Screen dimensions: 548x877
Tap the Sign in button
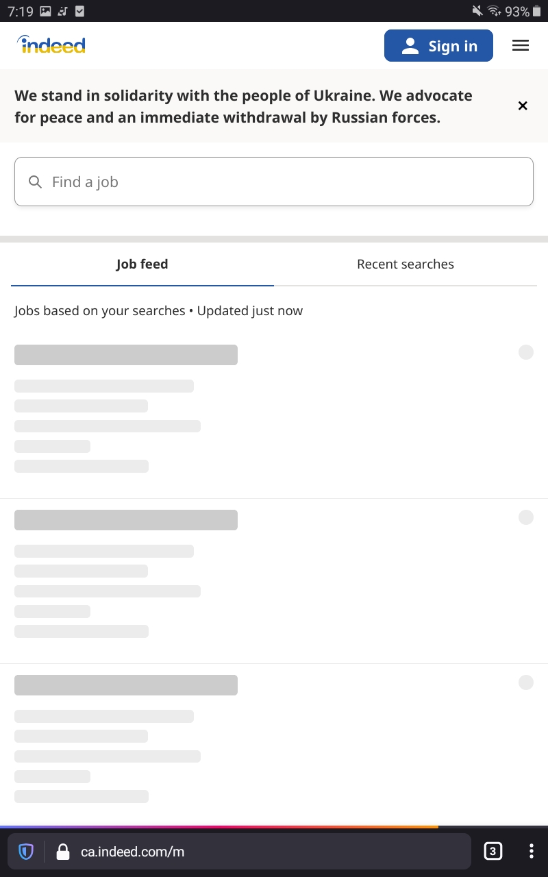(x=438, y=46)
